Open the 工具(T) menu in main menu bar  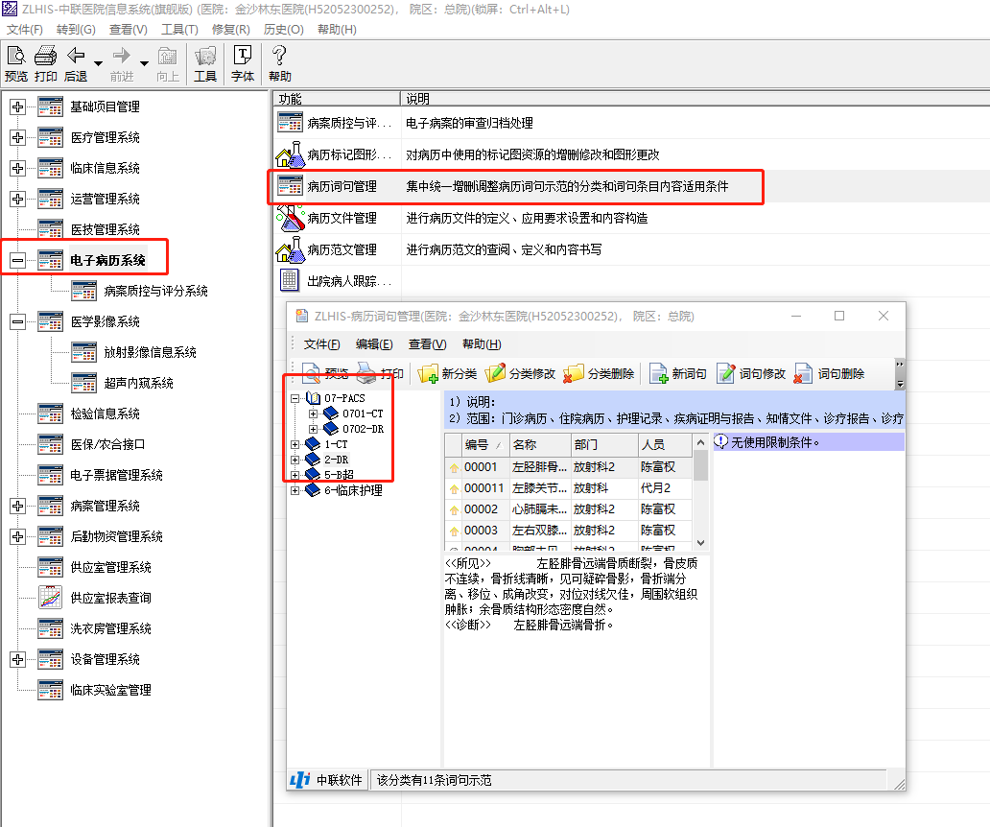pos(180,30)
